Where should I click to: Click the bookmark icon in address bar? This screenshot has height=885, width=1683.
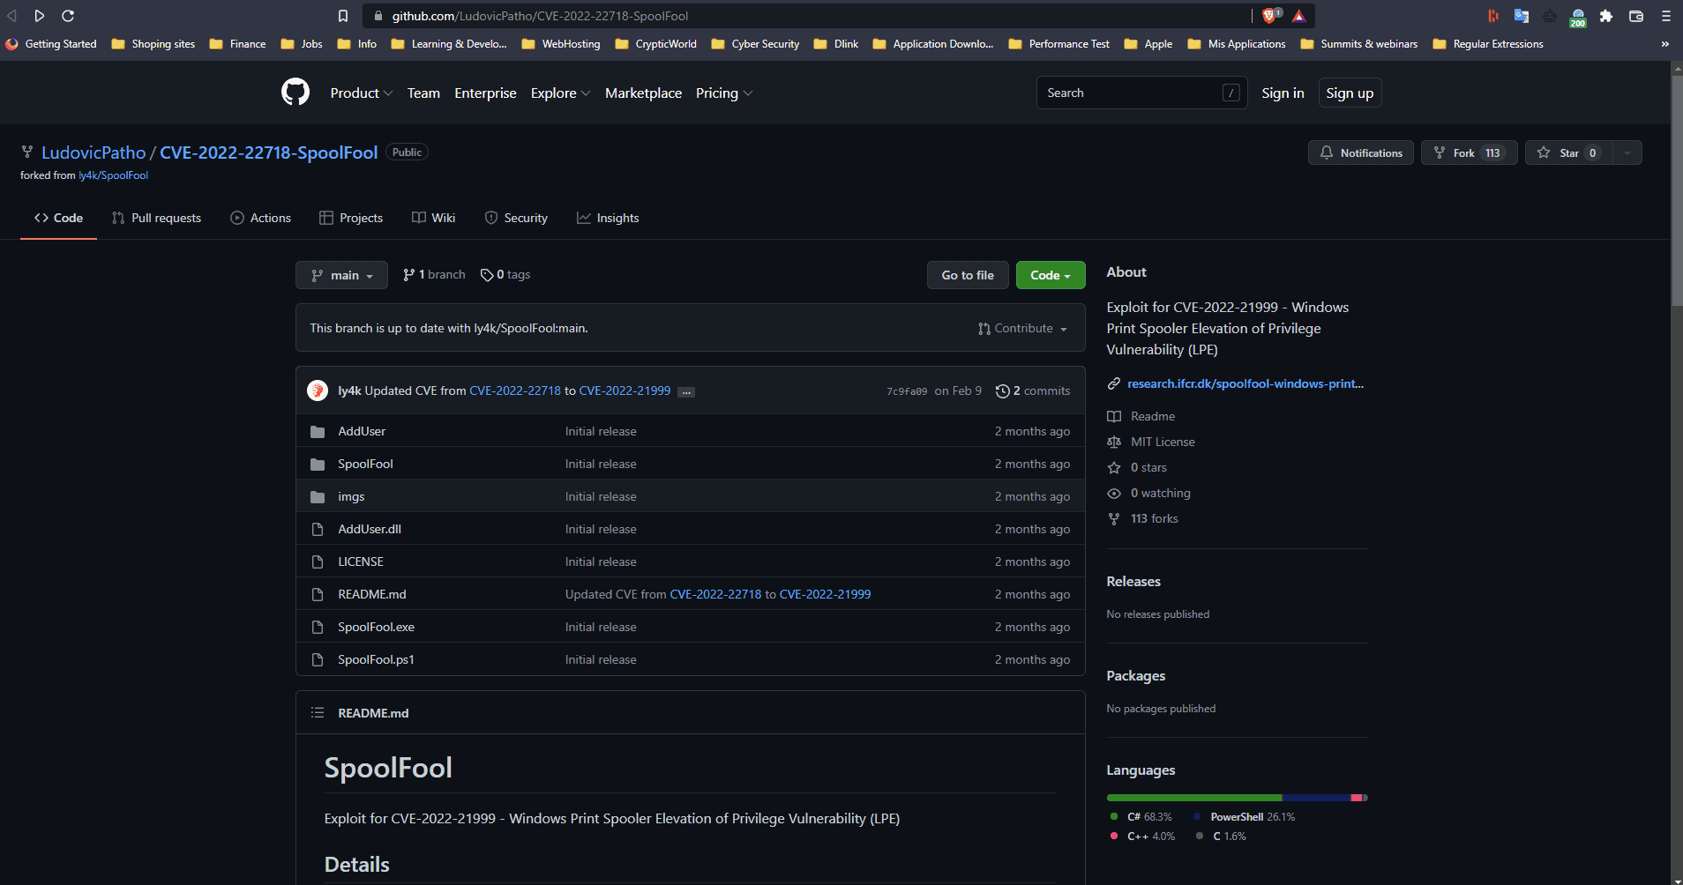tap(343, 16)
